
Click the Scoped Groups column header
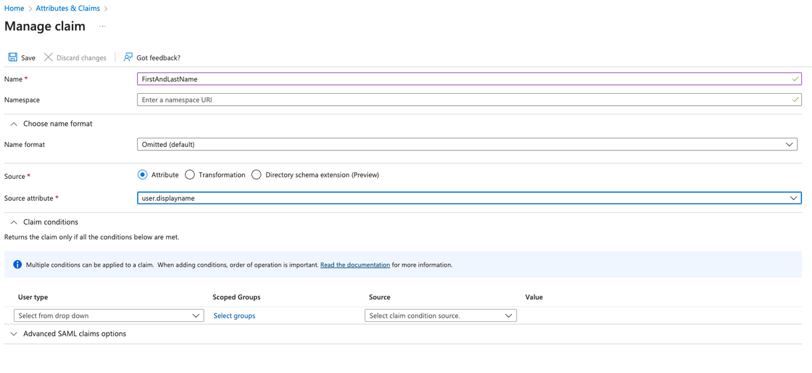(237, 297)
